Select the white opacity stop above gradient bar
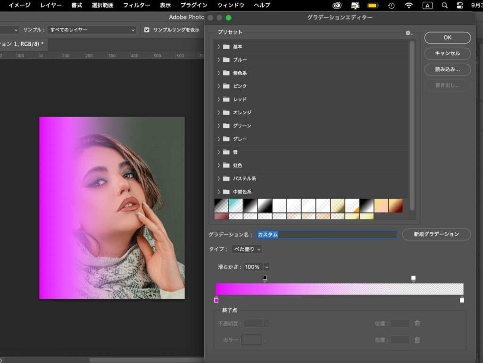The height and width of the screenshot is (363, 483). coord(414,278)
